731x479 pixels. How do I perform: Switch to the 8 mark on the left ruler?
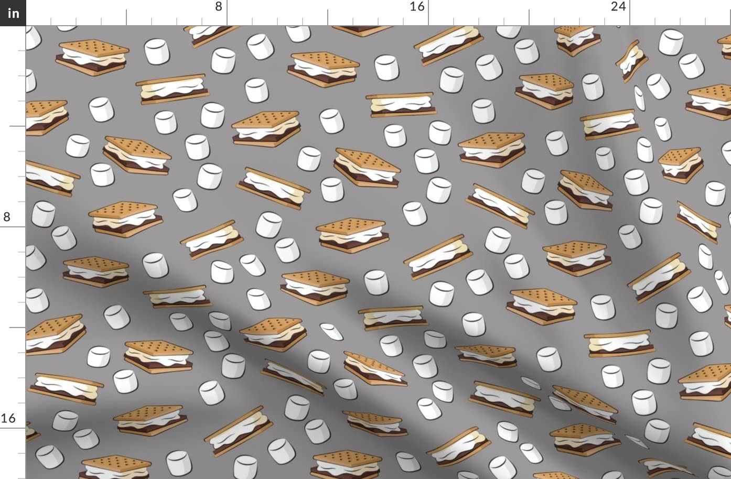[6, 216]
